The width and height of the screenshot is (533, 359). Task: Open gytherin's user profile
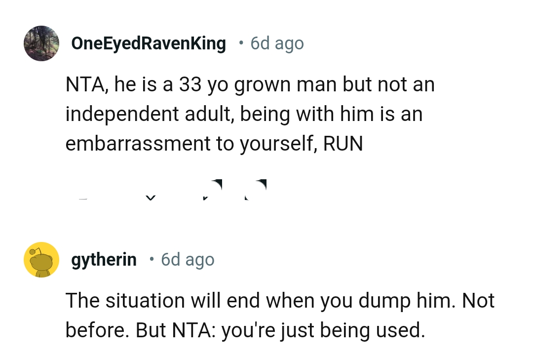[103, 259]
